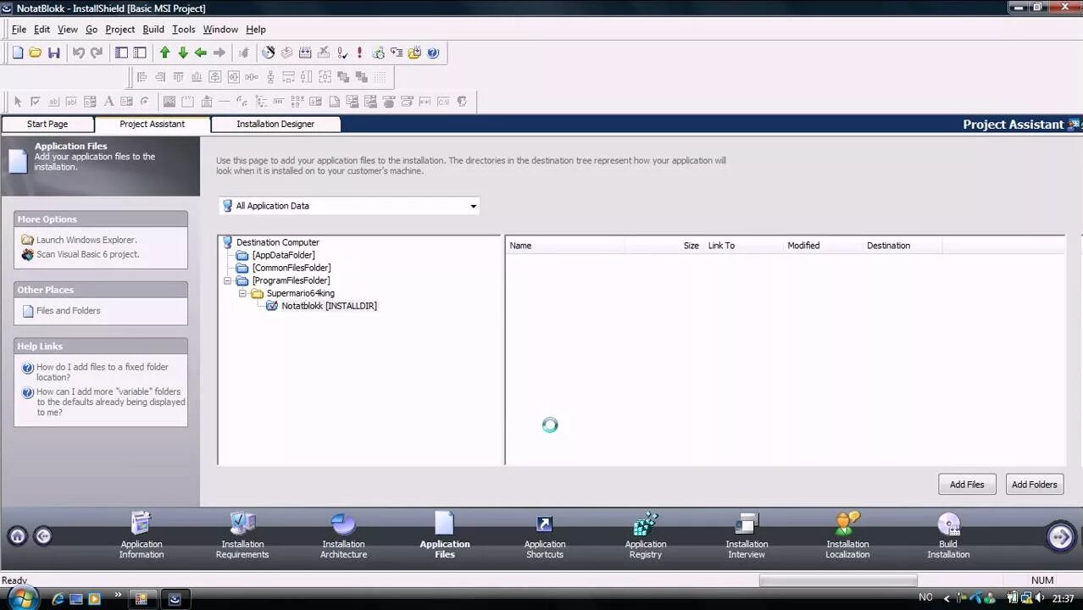Screen dimensions: 1083x610
Task: Open the Help menu
Action: click(255, 29)
